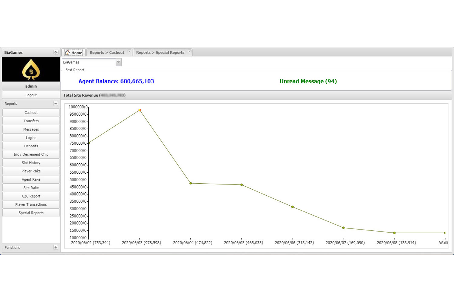Expand the Functions section
Image resolution: width=454 pixels, height=302 pixels.
tap(55, 248)
